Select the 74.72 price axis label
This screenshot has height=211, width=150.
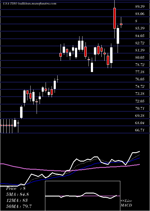tap(140, 87)
